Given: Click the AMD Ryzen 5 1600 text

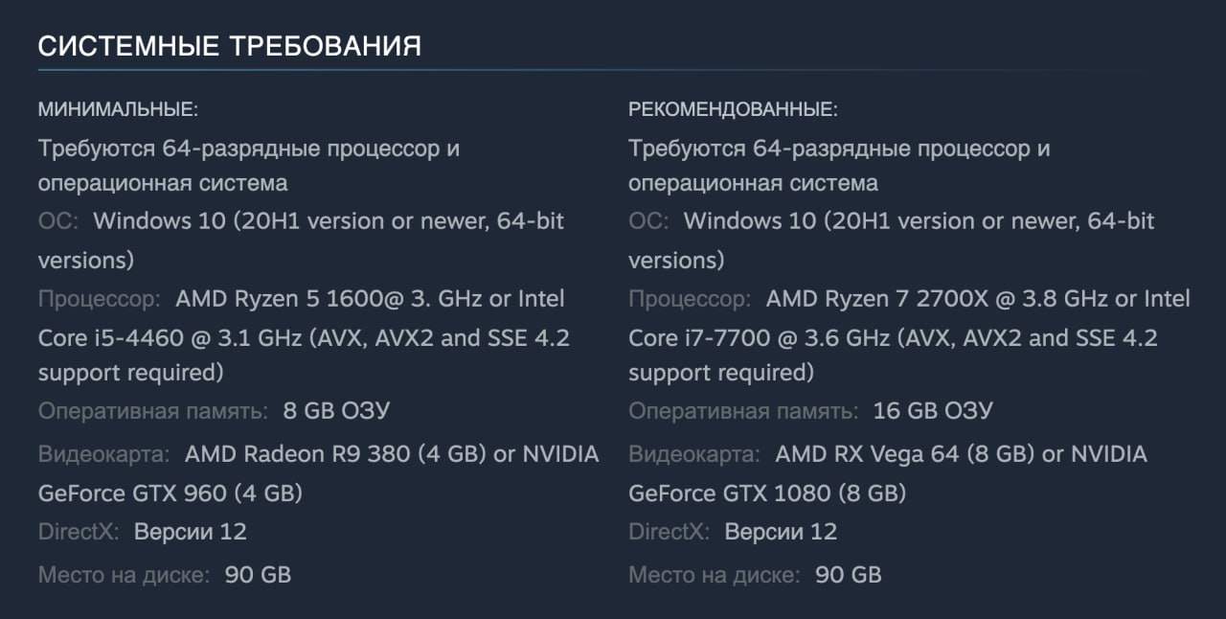Looking at the screenshot, I should pos(276,299).
